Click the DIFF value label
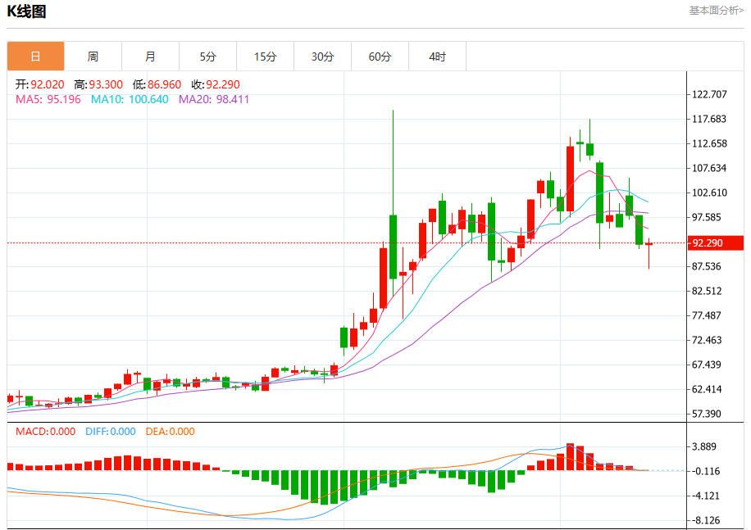The height and width of the screenshot is (530, 751). click(x=111, y=432)
